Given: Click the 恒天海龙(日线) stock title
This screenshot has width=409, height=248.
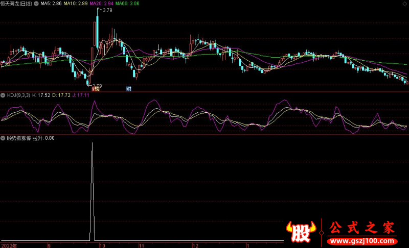Looking at the screenshot, I should pos(16,4).
